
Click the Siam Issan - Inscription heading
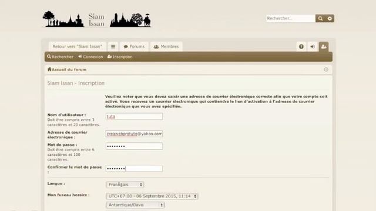click(76, 83)
